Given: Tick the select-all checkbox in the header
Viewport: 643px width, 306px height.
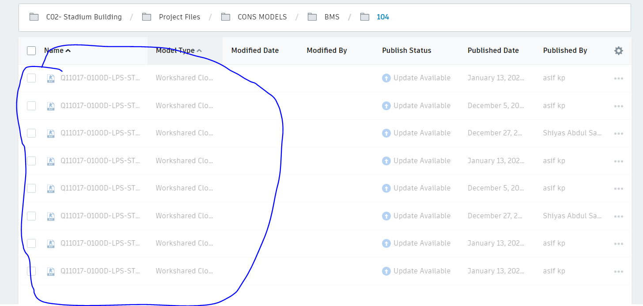Looking at the screenshot, I should click(x=31, y=51).
